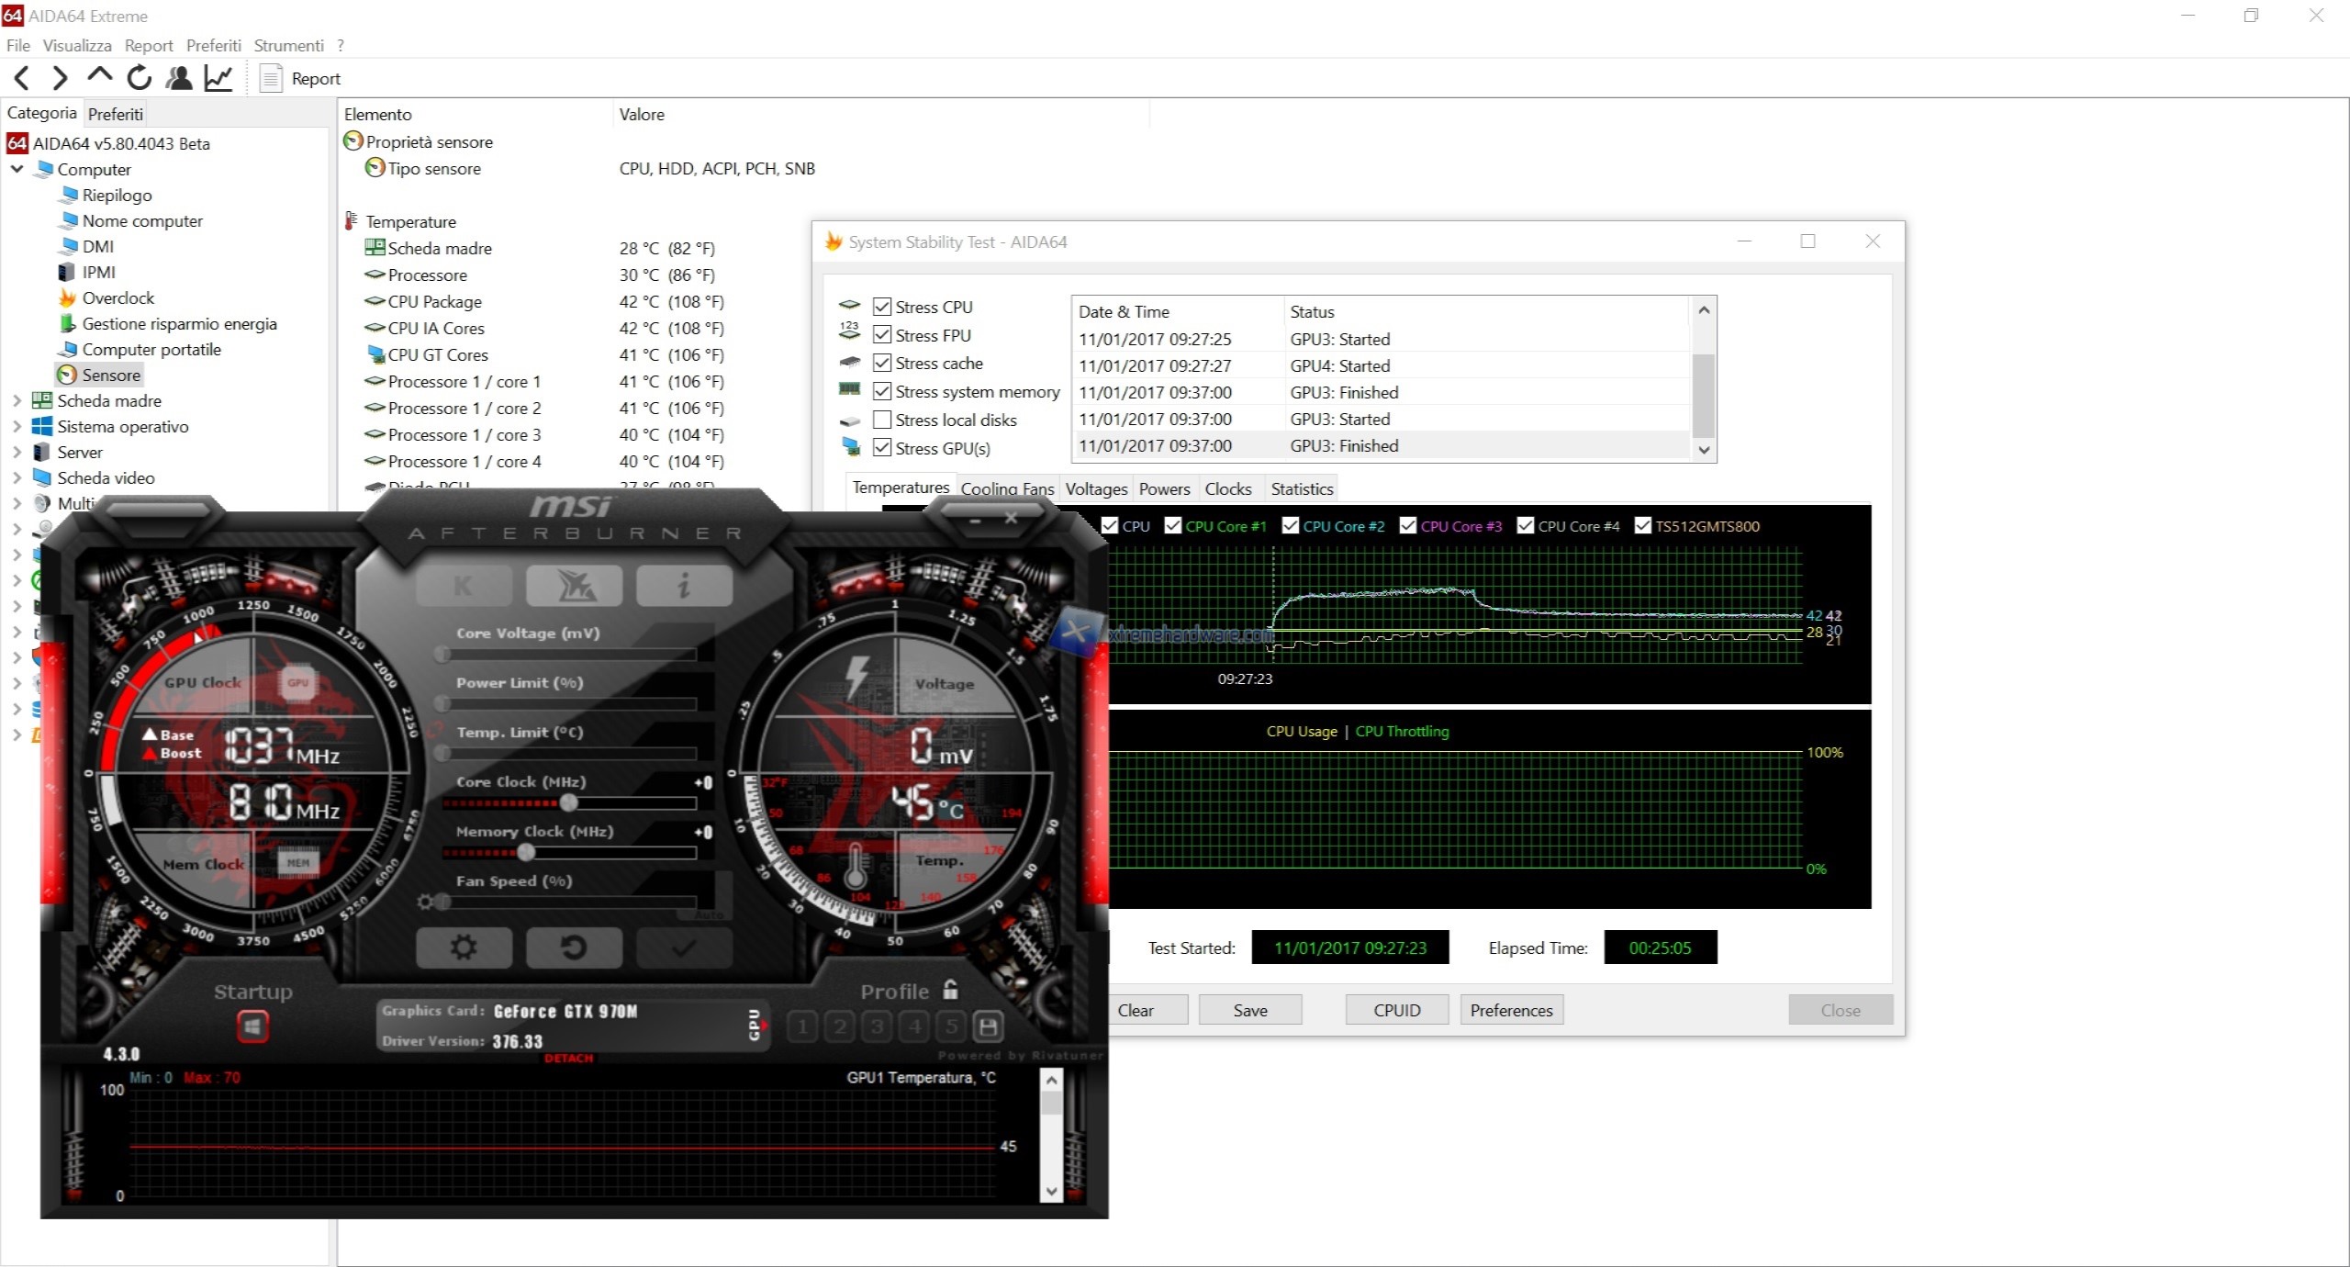2350x1267 pixels.
Task: Enable the Stress local disks checkbox
Action: pos(882,420)
